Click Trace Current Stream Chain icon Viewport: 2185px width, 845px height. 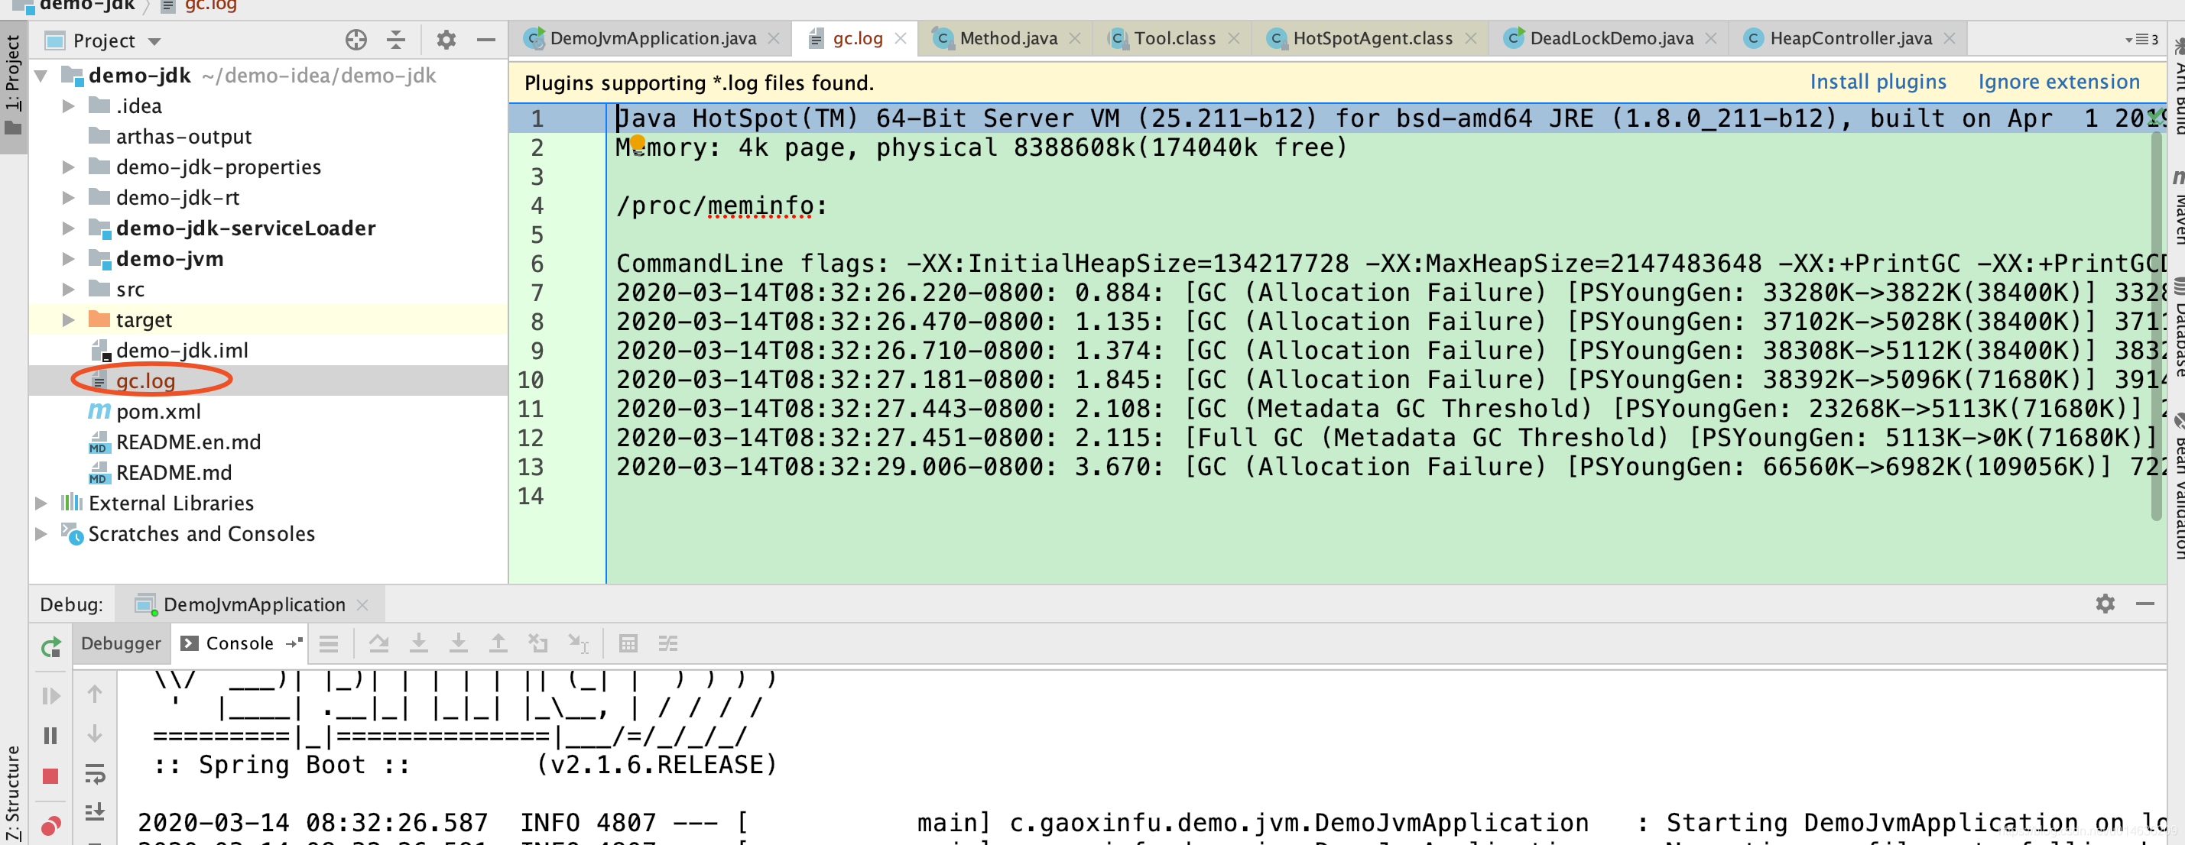click(668, 643)
